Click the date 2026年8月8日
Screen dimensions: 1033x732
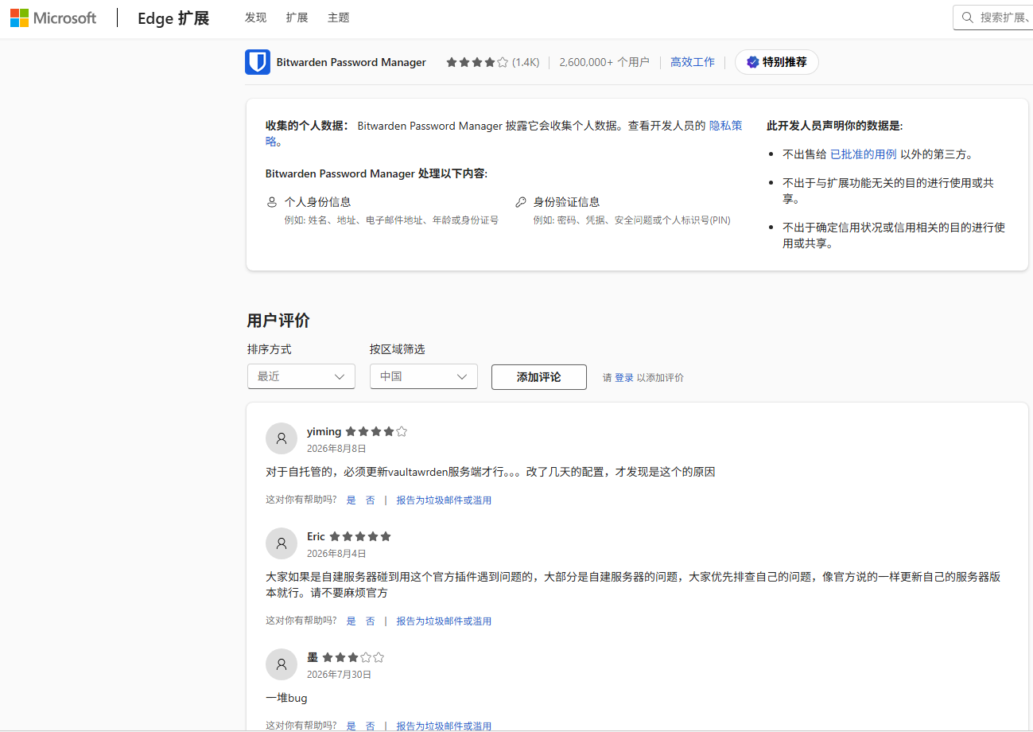336,449
